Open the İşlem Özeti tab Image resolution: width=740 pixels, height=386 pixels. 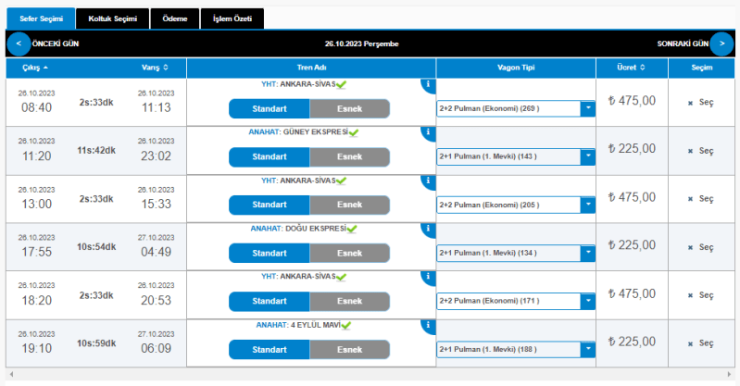[x=232, y=19]
